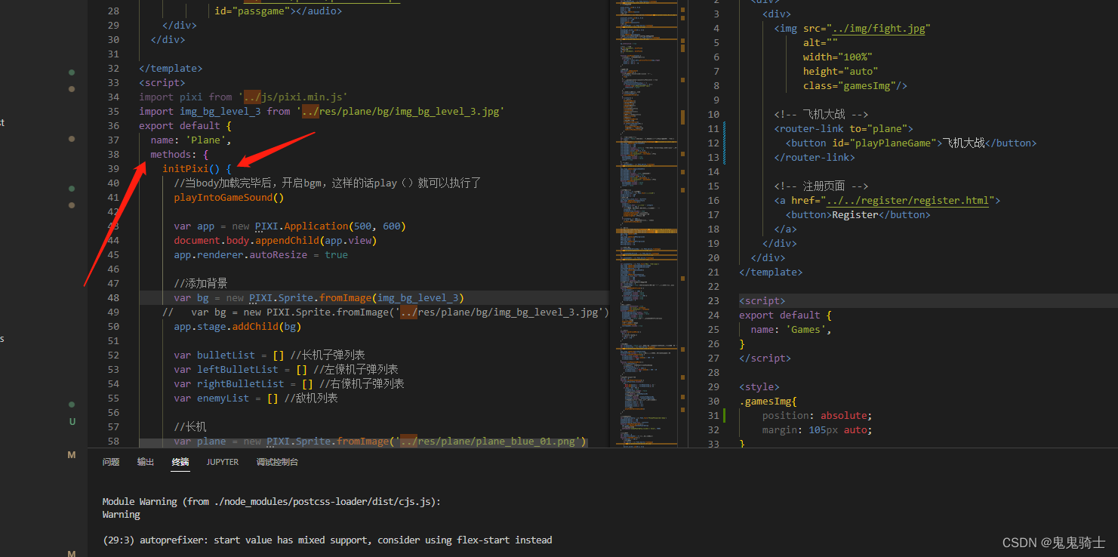Follow the '../js/pixi.min.js' import path

(x=293, y=97)
